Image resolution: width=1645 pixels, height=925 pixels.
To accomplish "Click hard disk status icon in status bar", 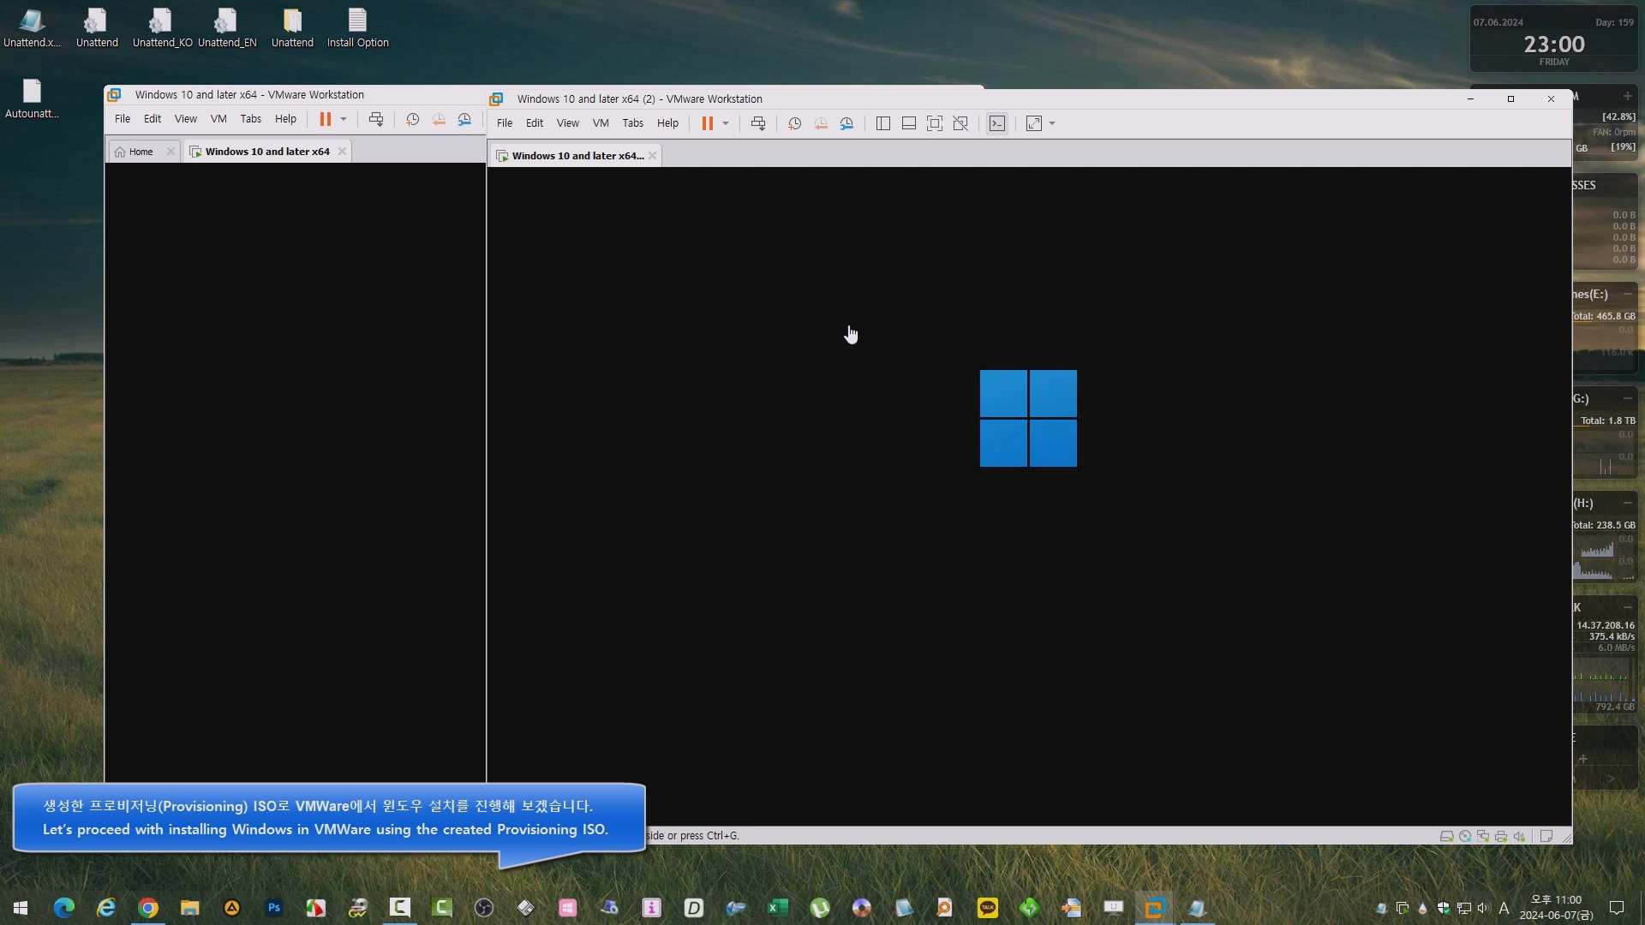I will pos(1446,836).
